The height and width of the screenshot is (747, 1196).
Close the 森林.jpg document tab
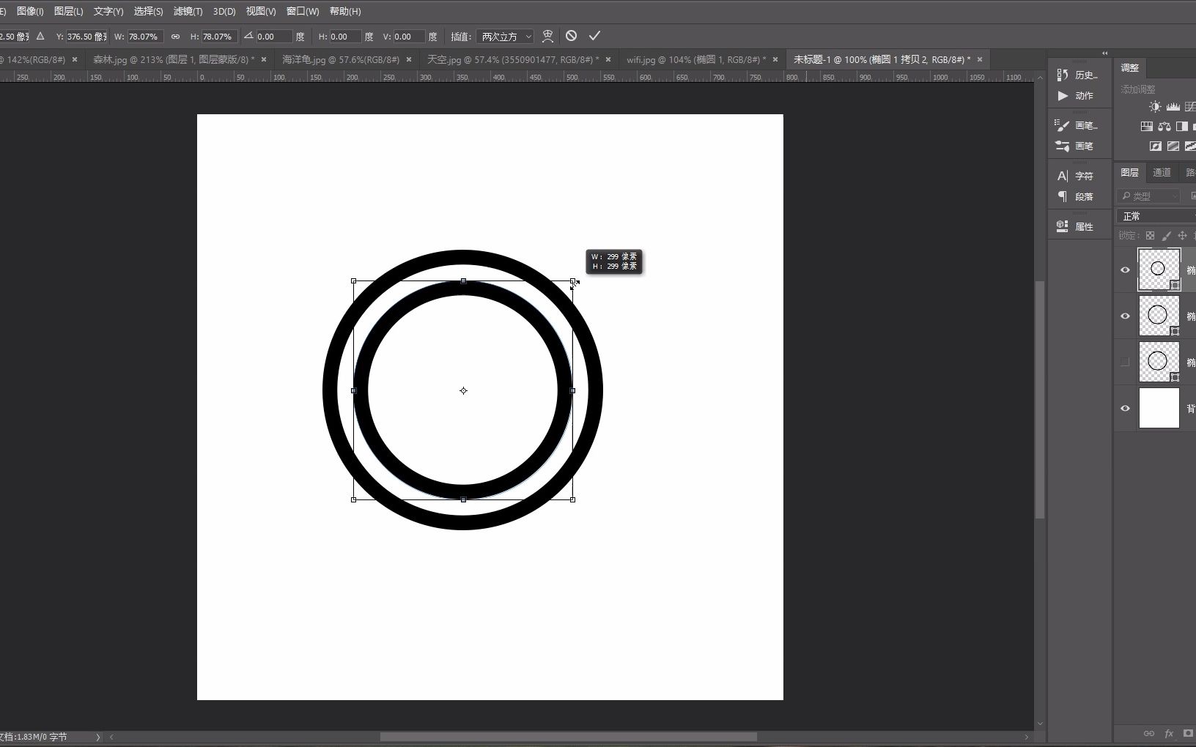click(264, 59)
